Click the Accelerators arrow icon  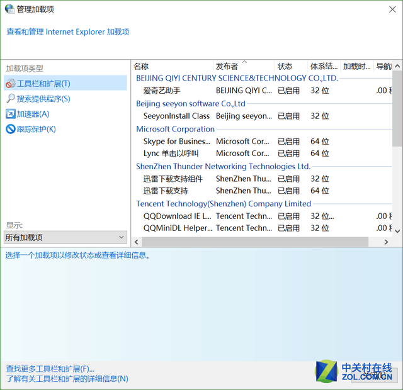pyautogui.click(x=11, y=114)
